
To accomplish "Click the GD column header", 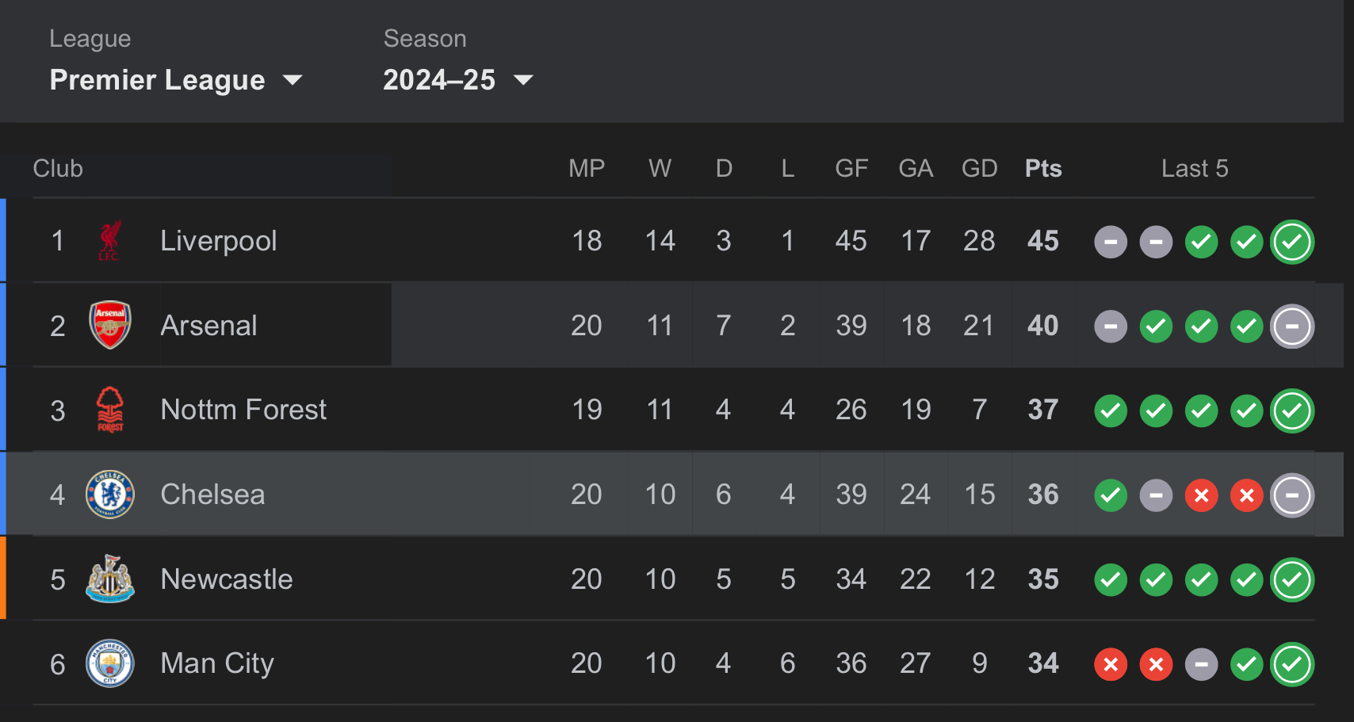I will click(x=979, y=168).
